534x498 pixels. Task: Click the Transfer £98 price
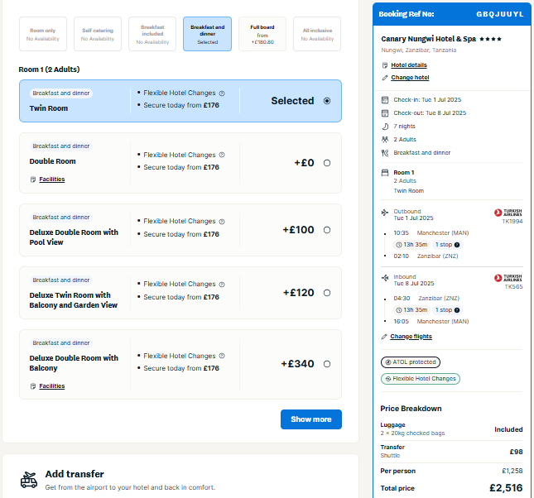point(516,452)
